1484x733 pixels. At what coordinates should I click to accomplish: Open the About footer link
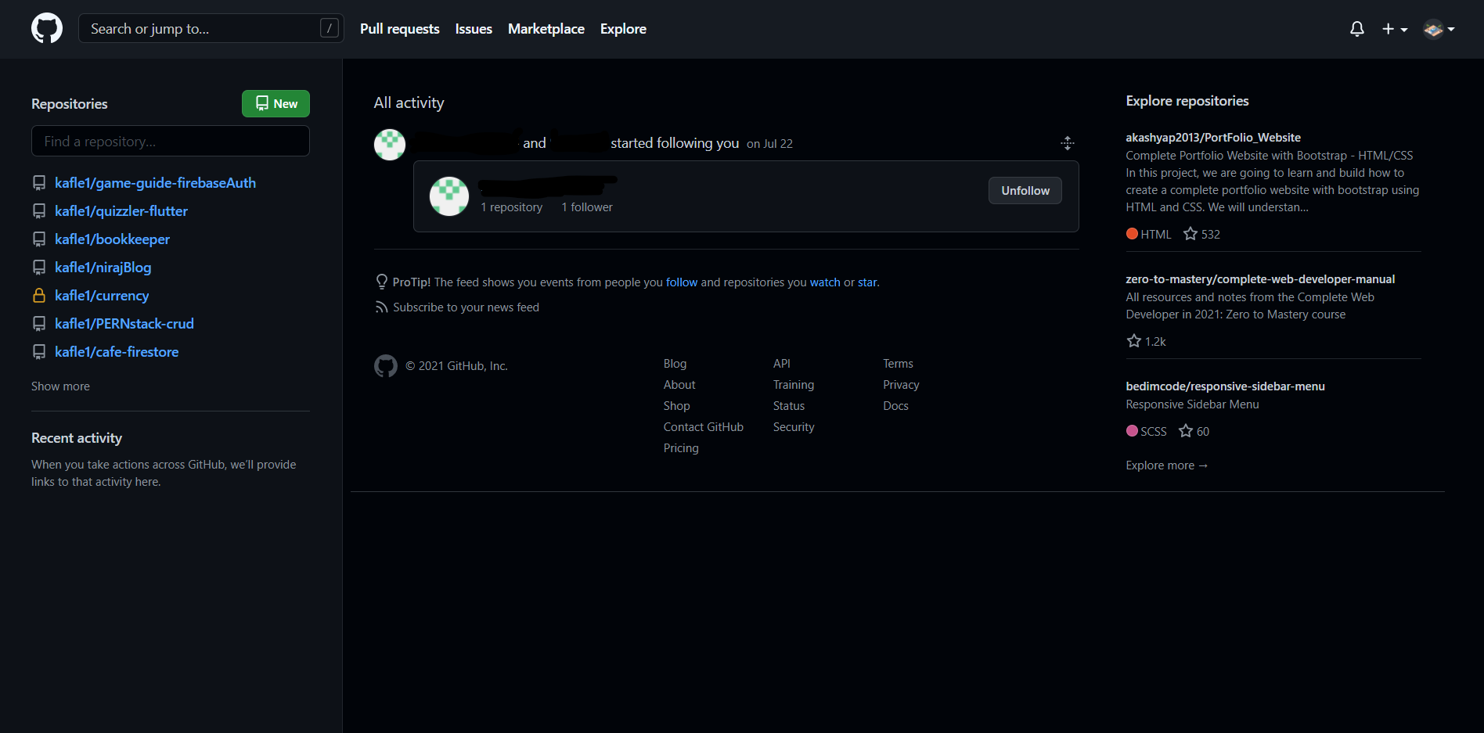(679, 385)
